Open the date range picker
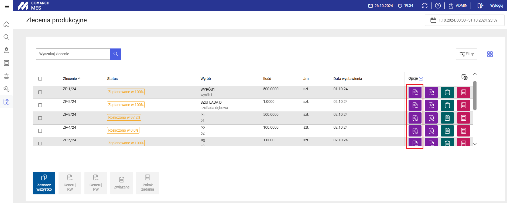Viewport: 507px width, 203px height. coord(465,20)
